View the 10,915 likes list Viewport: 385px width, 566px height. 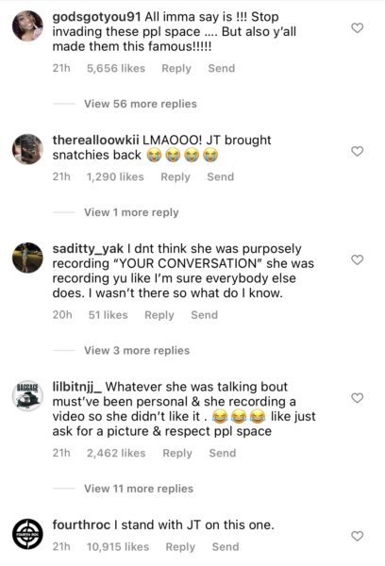pos(118,547)
